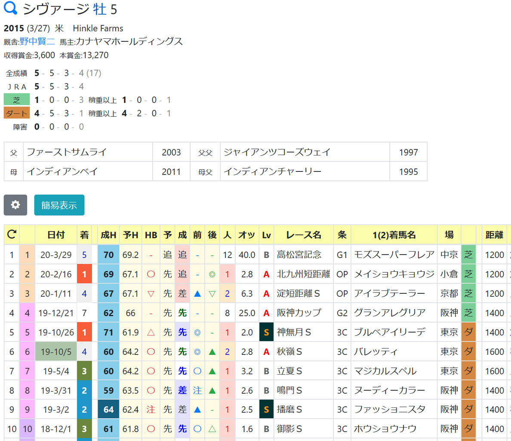
Task: Click the 場 column header
Action: [x=449, y=235]
